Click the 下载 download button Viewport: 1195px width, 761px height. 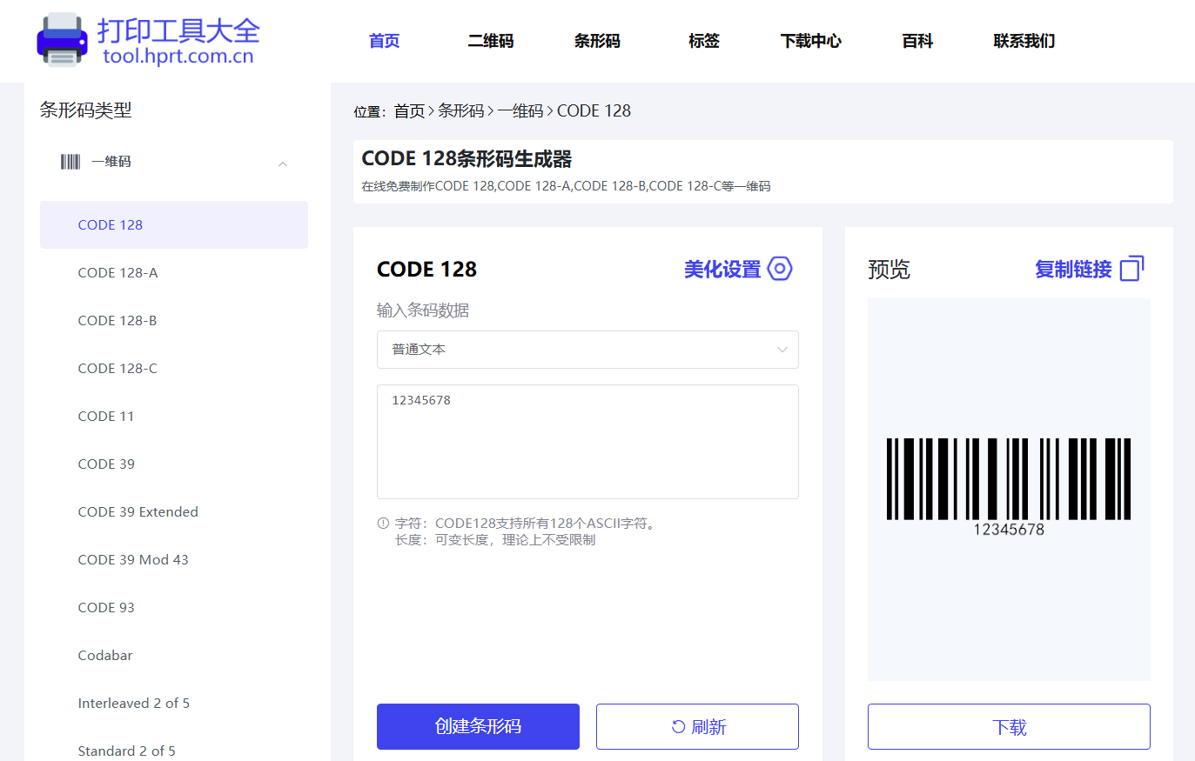(1009, 726)
